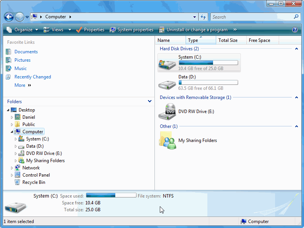Select the System (C:) drive icon in file list
This screenshot has height=228, width=304.
[167, 63]
